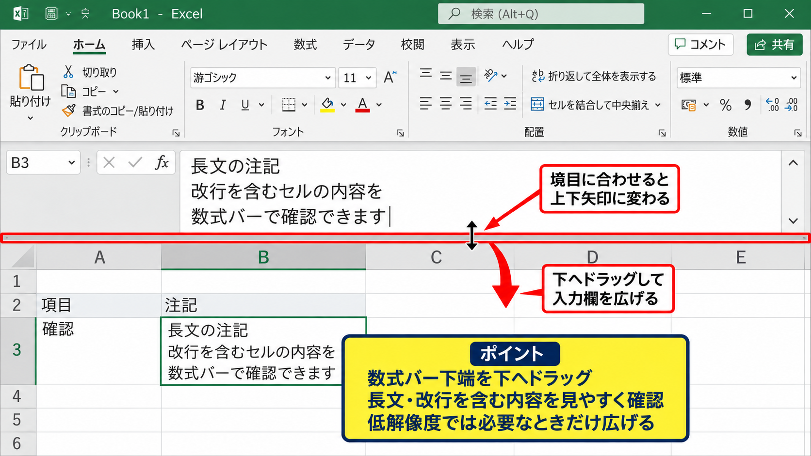
Task: Click the comma style icon
Action: click(747, 105)
